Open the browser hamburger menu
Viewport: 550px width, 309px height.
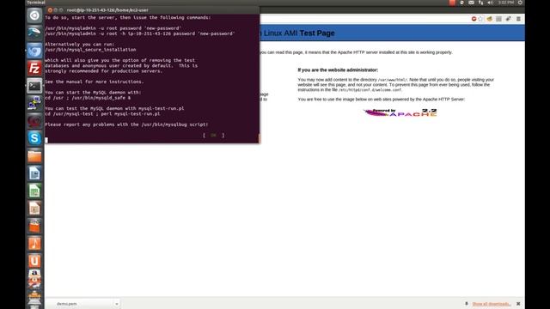518,19
